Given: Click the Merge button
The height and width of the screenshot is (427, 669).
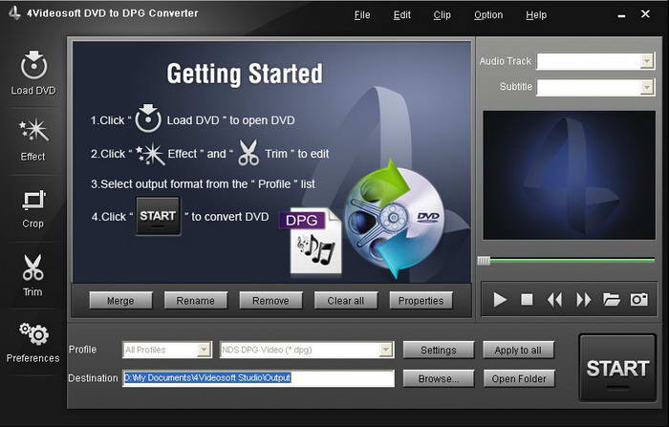Looking at the screenshot, I should tap(120, 300).
